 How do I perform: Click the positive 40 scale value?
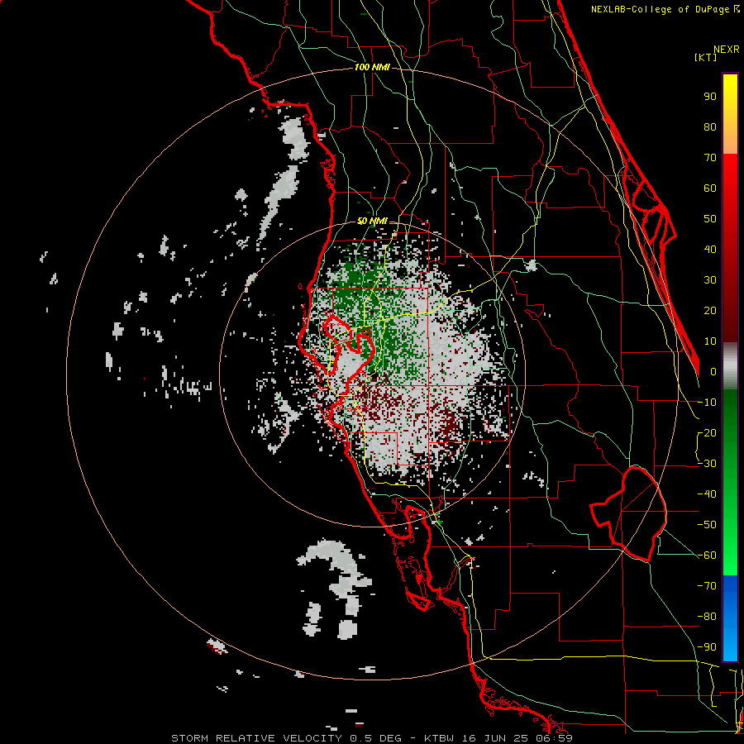710,249
